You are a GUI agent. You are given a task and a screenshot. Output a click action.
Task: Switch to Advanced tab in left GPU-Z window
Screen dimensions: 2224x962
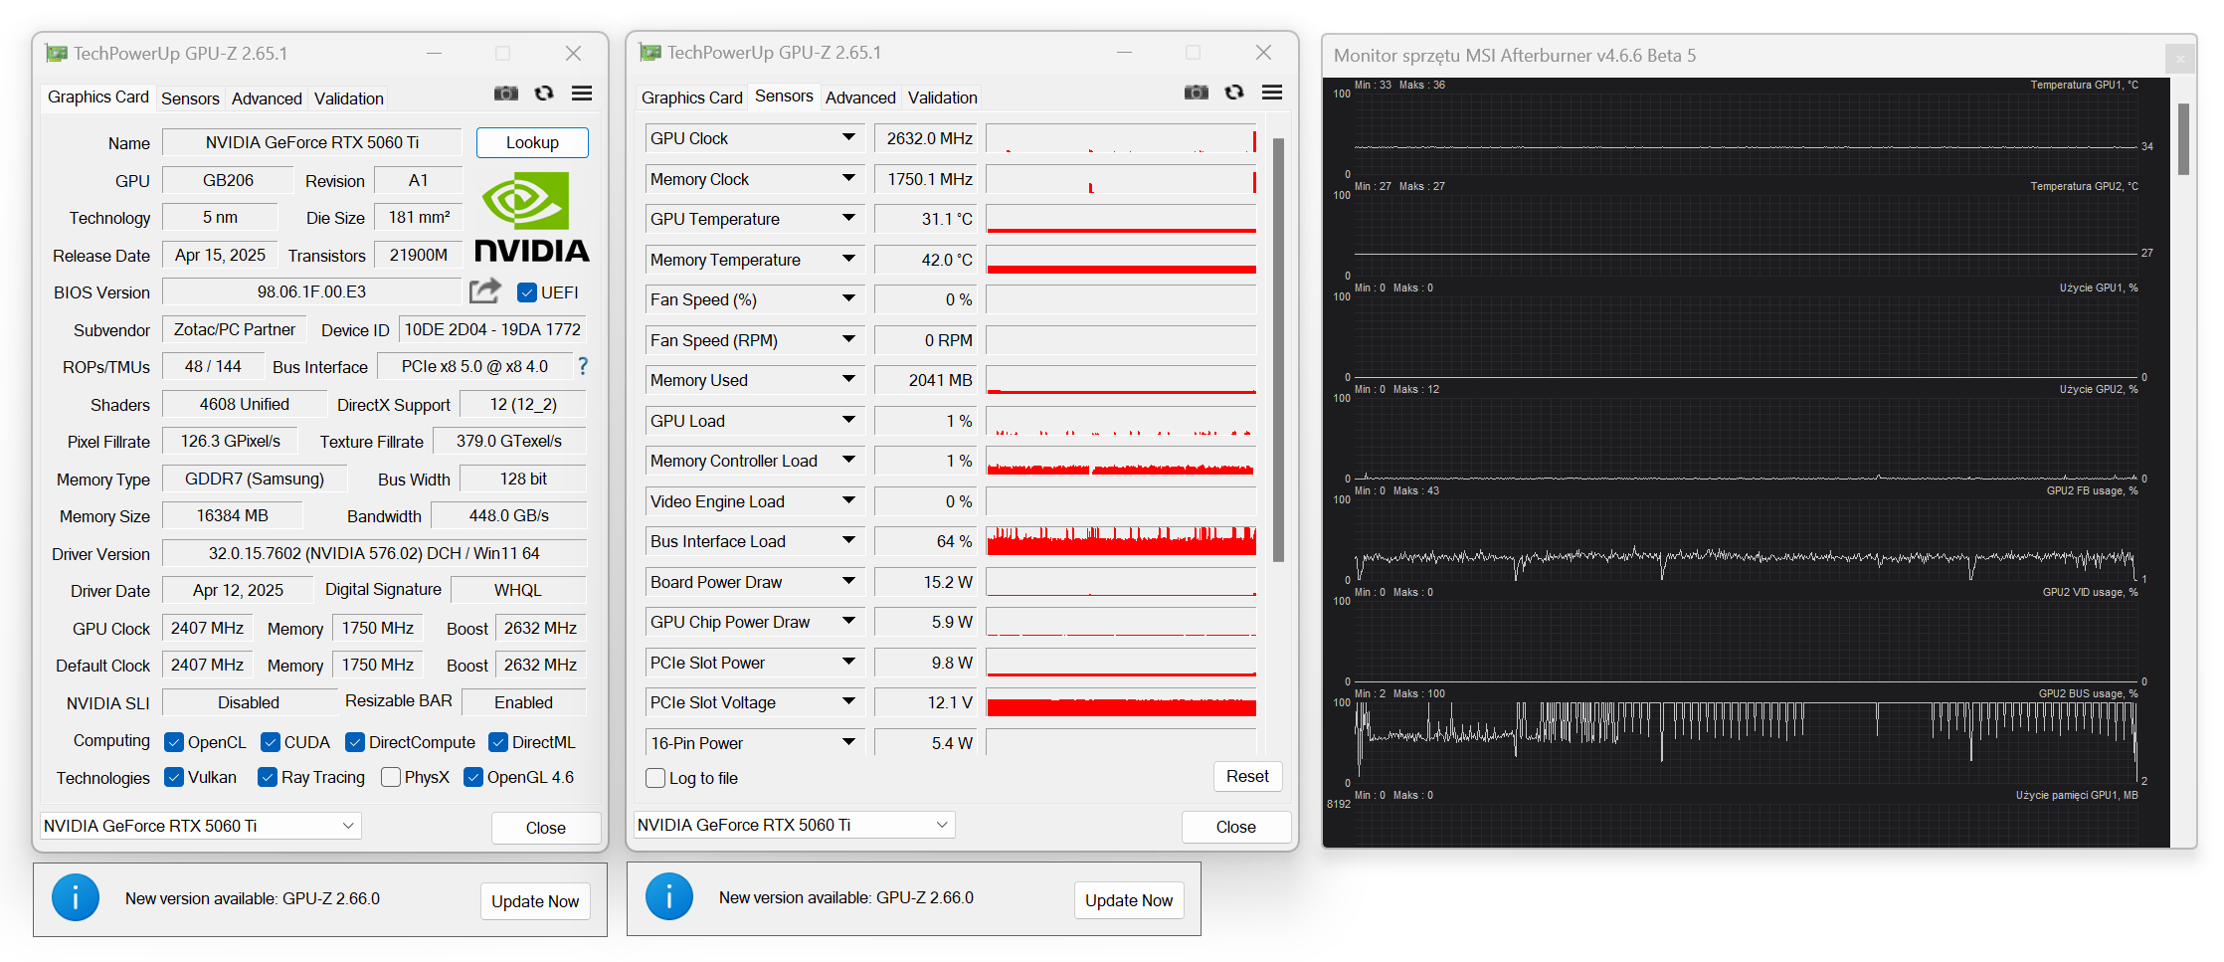267,98
